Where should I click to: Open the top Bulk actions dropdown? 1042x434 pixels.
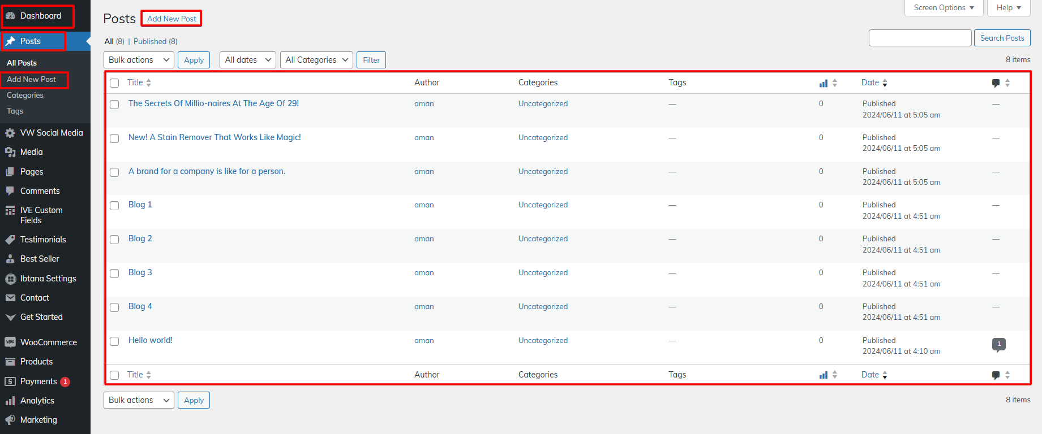139,60
